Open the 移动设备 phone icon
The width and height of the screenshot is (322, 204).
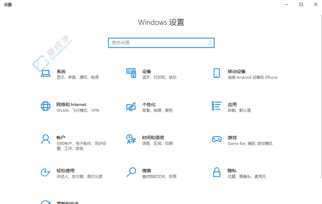pos(217,73)
